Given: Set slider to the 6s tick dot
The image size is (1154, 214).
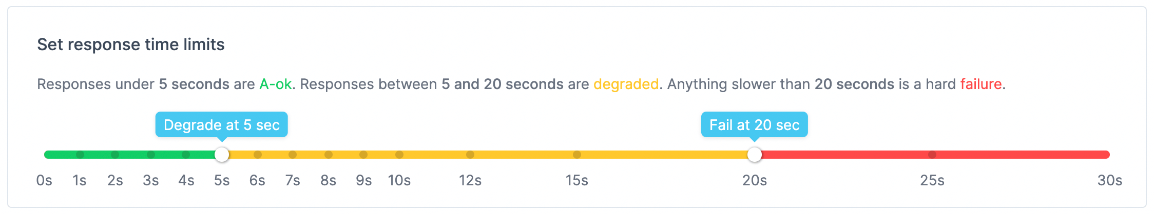Looking at the screenshot, I should point(258,155).
